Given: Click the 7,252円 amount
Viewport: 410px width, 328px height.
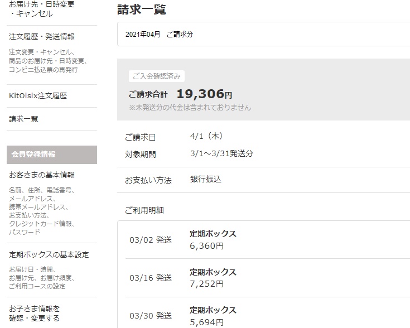Looking at the screenshot, I should [206, 284].
